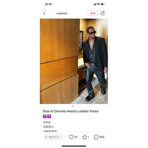
Task: Open the #shai hashtag
Action: pos(47,122)
